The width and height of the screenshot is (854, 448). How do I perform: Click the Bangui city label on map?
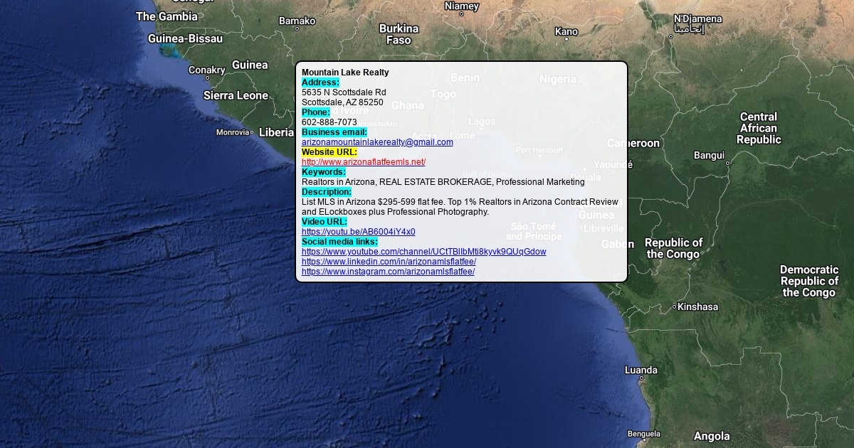coord(709,155)
